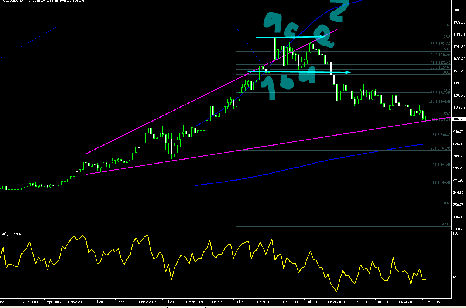This screenshot has height=308, width=466.
Task: Select the Fibonacci level 88.6 440.43
Action: [x=442, y=182]
